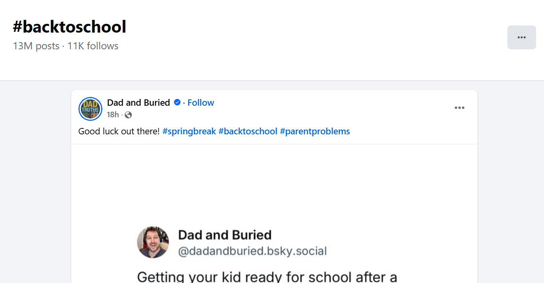
Task: Open the #backtoschool hashtag in the post
Action: [x=249, y=131]
